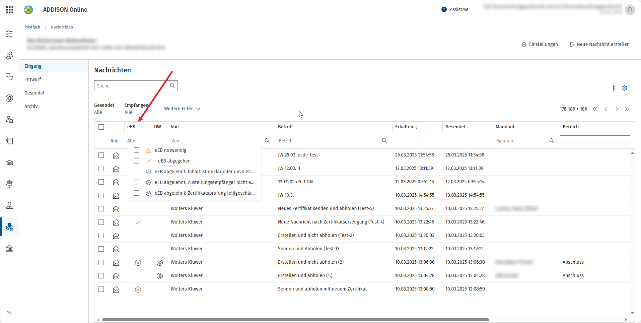Navigate to Postfach breadcrumb link
The image size is (641, 323).
32,27
